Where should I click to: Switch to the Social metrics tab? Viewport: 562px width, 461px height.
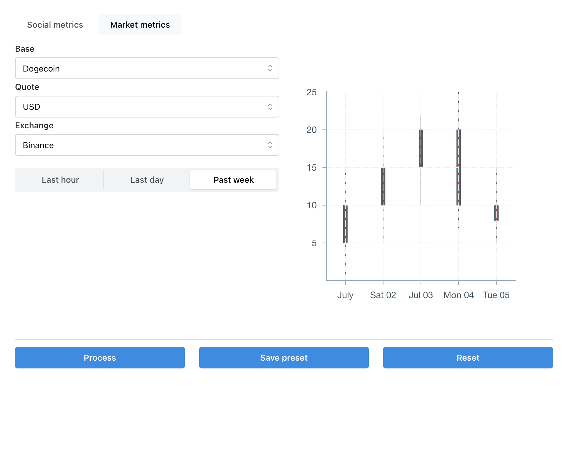tap(55, 25)
